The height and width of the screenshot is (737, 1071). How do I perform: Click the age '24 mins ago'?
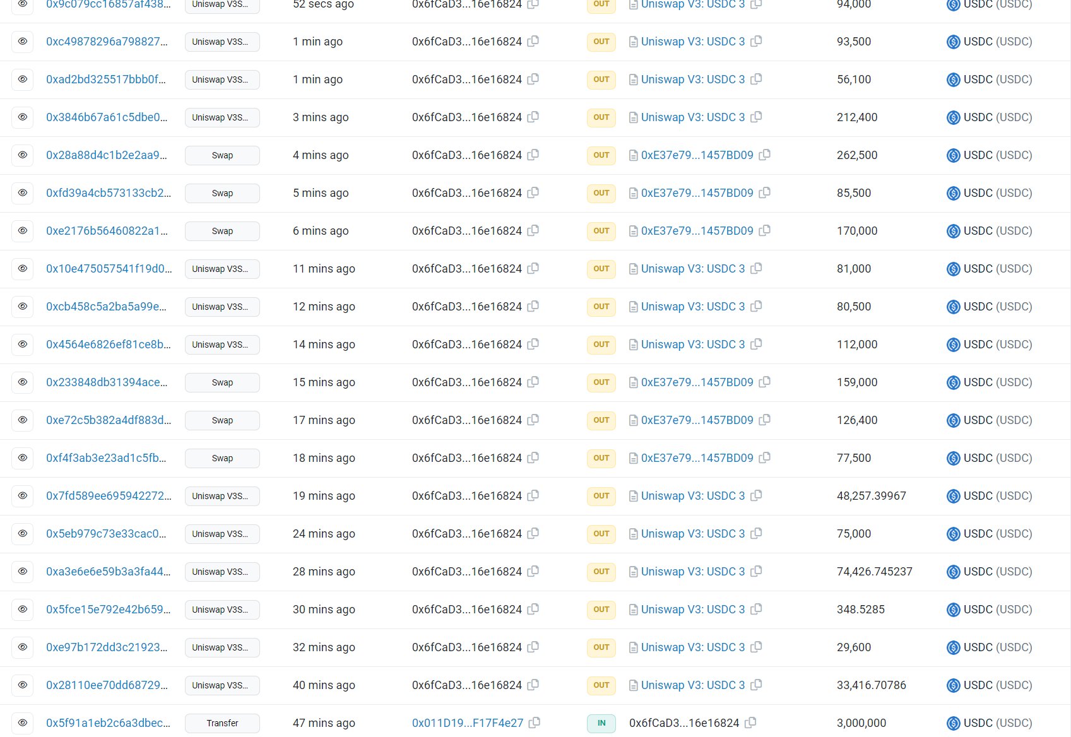324,534
